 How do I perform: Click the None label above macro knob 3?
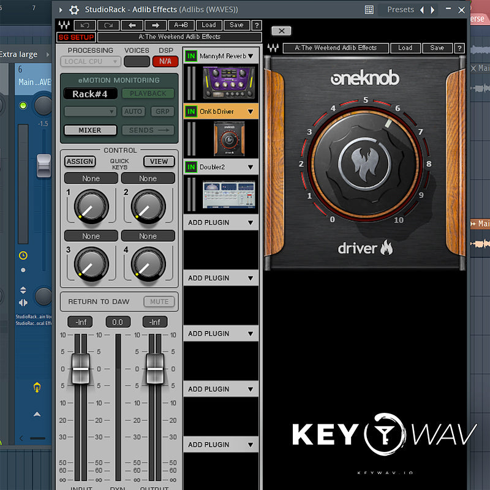coord(91,236)
